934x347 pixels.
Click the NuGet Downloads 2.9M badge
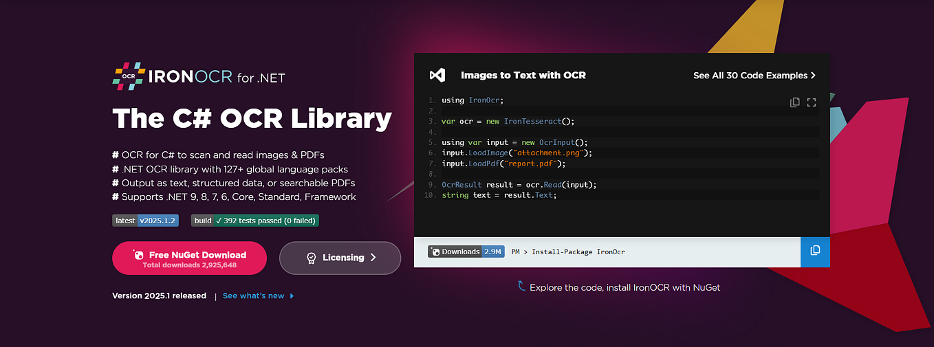pyautogui.click(x=466, y=251)
